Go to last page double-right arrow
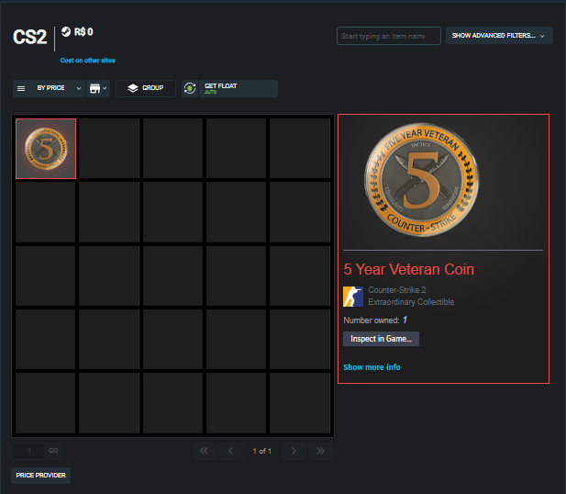Viewport: 566px width, 494px height. pos(320,451)
